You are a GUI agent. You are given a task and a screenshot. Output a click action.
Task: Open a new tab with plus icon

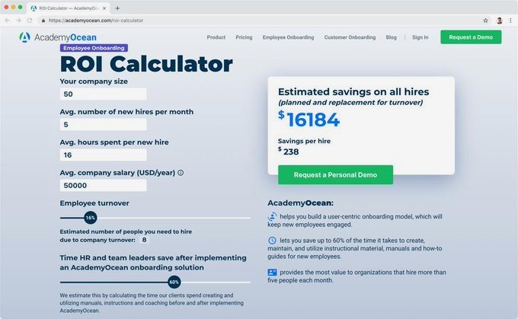click(x=117, y=8)
